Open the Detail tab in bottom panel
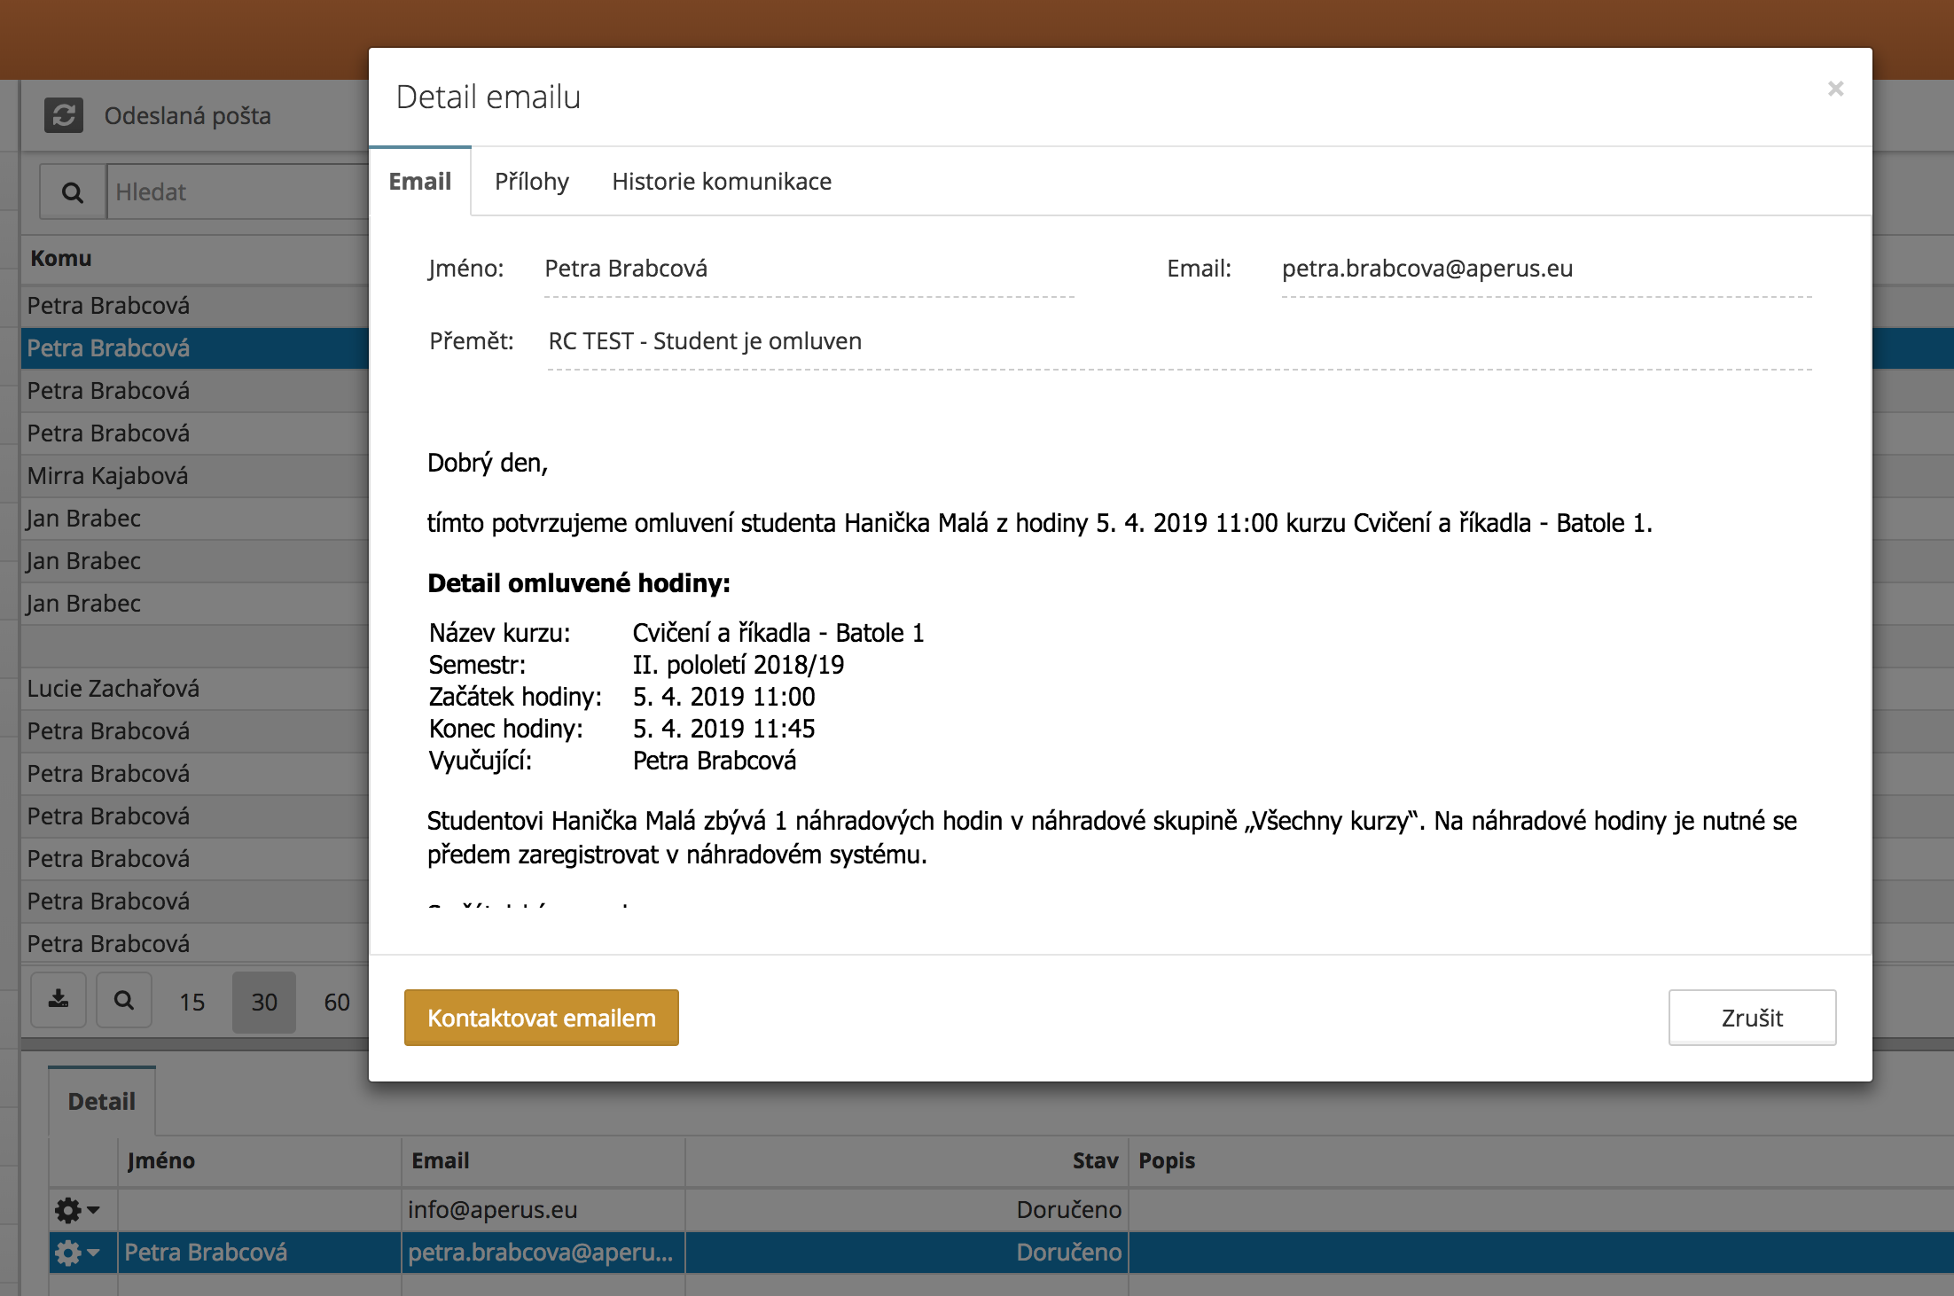Screen dimensions: 1954x1296 pyautogui.click(x=102, y=1102)
